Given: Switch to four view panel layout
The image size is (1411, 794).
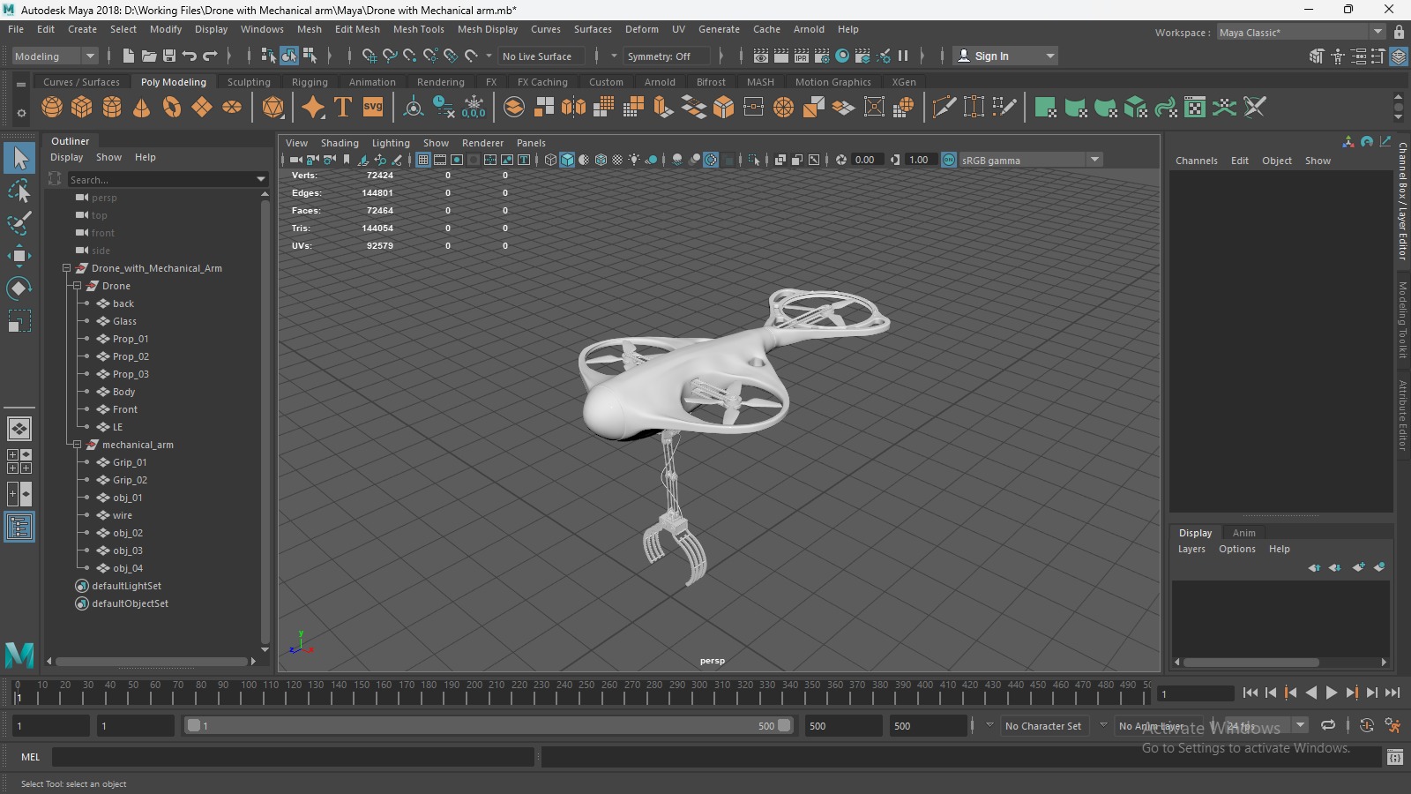Looking at the screenshot, I should (x=19, y=461).
